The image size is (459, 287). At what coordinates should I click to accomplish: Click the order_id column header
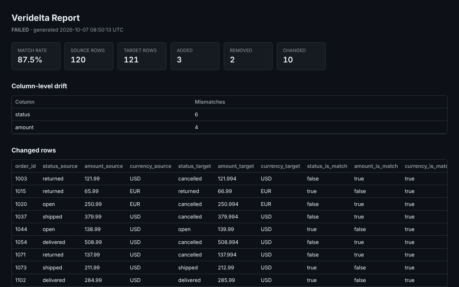pos(25,166)
